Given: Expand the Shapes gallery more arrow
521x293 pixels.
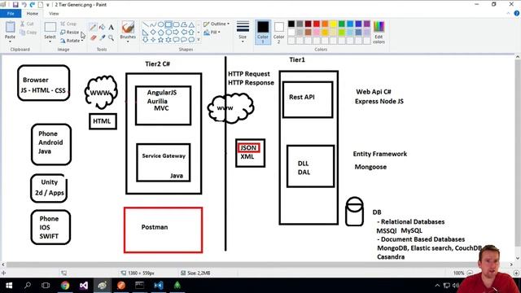Looking at the screenshot, I should (199, 40).
